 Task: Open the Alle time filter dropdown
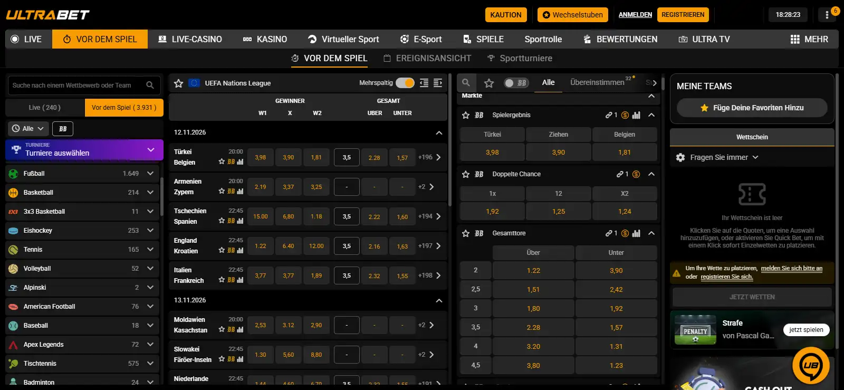pyautogui.click(x=28, y=129)
